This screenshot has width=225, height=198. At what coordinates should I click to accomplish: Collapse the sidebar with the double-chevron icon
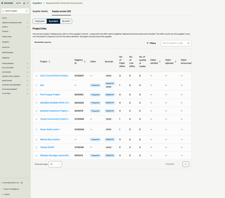tap(27, 3)
